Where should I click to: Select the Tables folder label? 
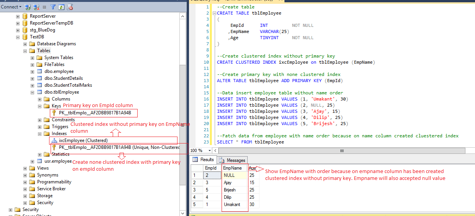(x=44, y=51)
